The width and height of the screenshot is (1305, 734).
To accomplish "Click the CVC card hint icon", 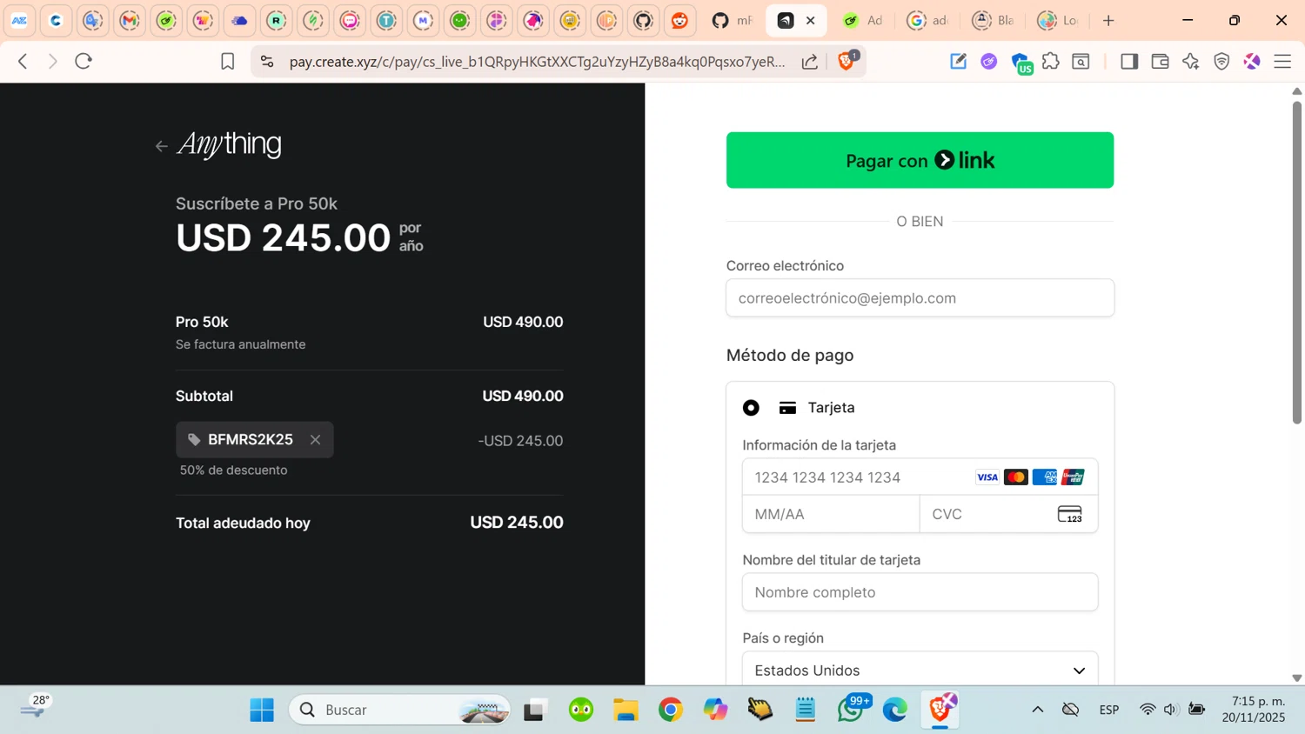I will 1069,514.
